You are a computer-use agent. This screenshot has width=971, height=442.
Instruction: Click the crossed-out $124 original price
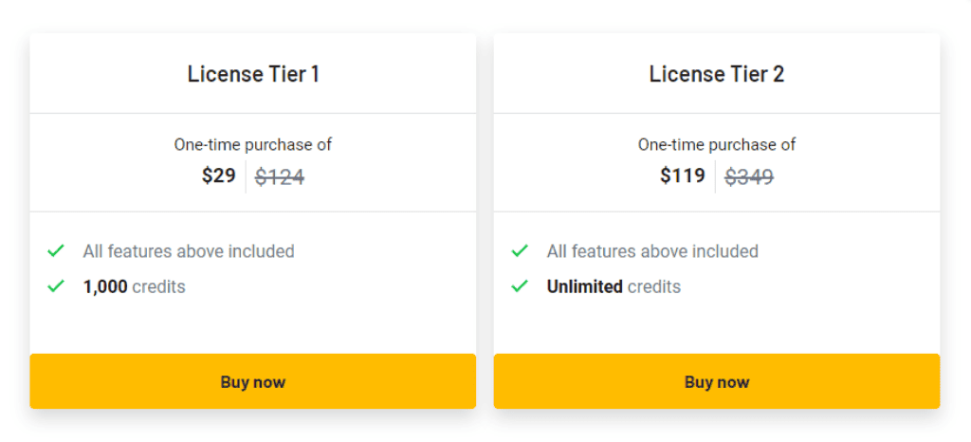click(280, 176)
